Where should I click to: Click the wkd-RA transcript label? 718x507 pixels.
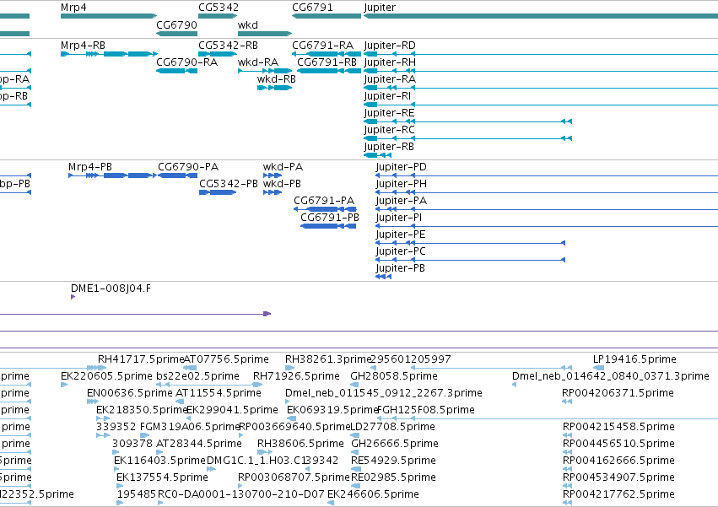point(258,62)
